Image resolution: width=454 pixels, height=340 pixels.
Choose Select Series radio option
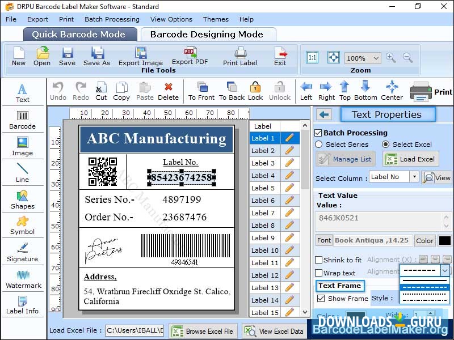click(319, 144)
